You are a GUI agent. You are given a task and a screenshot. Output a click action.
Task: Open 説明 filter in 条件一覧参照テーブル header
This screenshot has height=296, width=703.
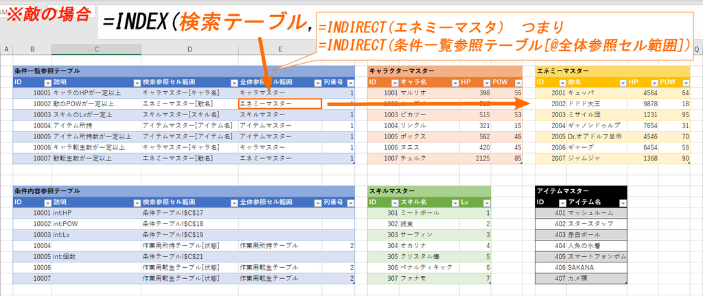[137, 82]
